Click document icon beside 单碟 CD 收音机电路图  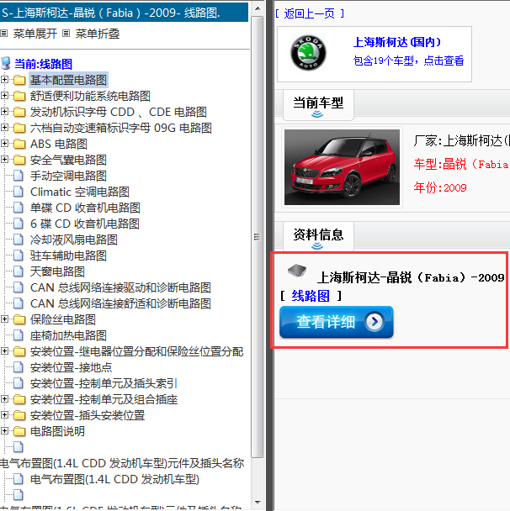(19, 208)
